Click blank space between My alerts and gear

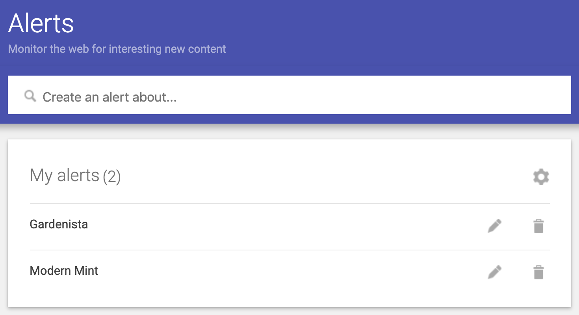(315, 176)
